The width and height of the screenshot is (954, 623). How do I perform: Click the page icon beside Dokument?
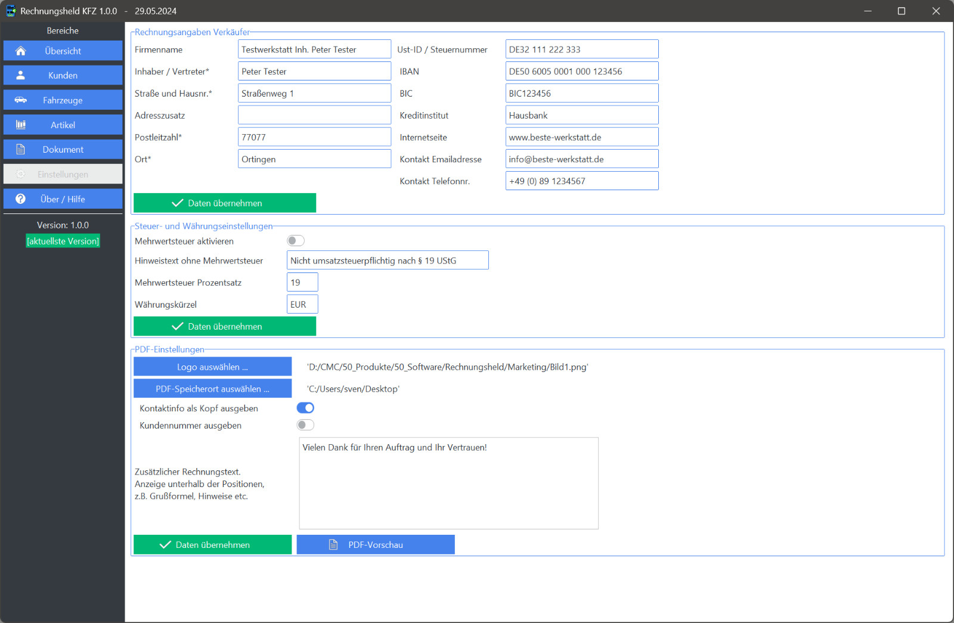click(x=20, y=150)
